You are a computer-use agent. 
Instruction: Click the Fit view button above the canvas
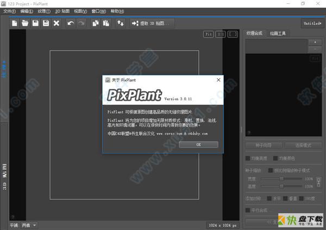[209, 34]
